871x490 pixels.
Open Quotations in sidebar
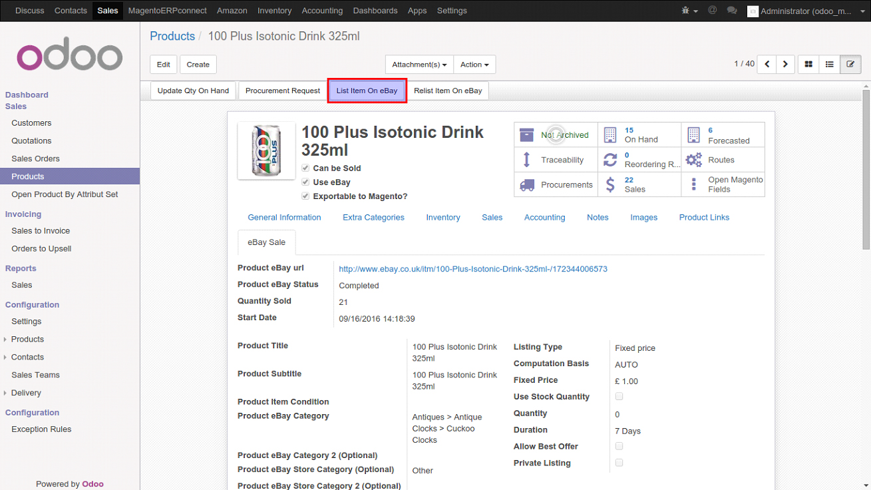tap(31, 140)
